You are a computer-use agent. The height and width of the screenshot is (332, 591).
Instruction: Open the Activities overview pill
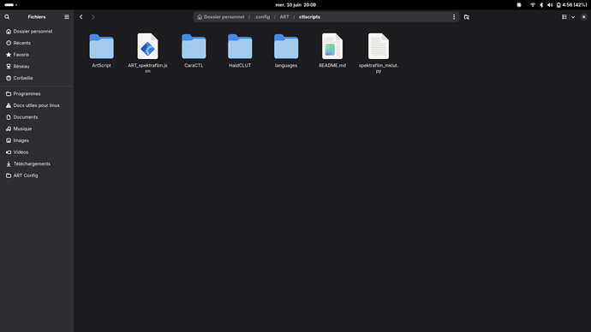(10, 5)
